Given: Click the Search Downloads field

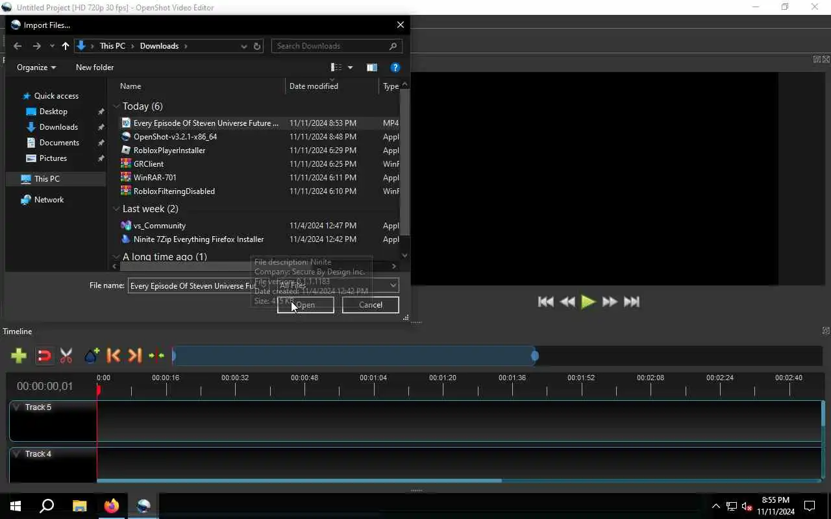Looking at the screenshot, I should [336, 46].
